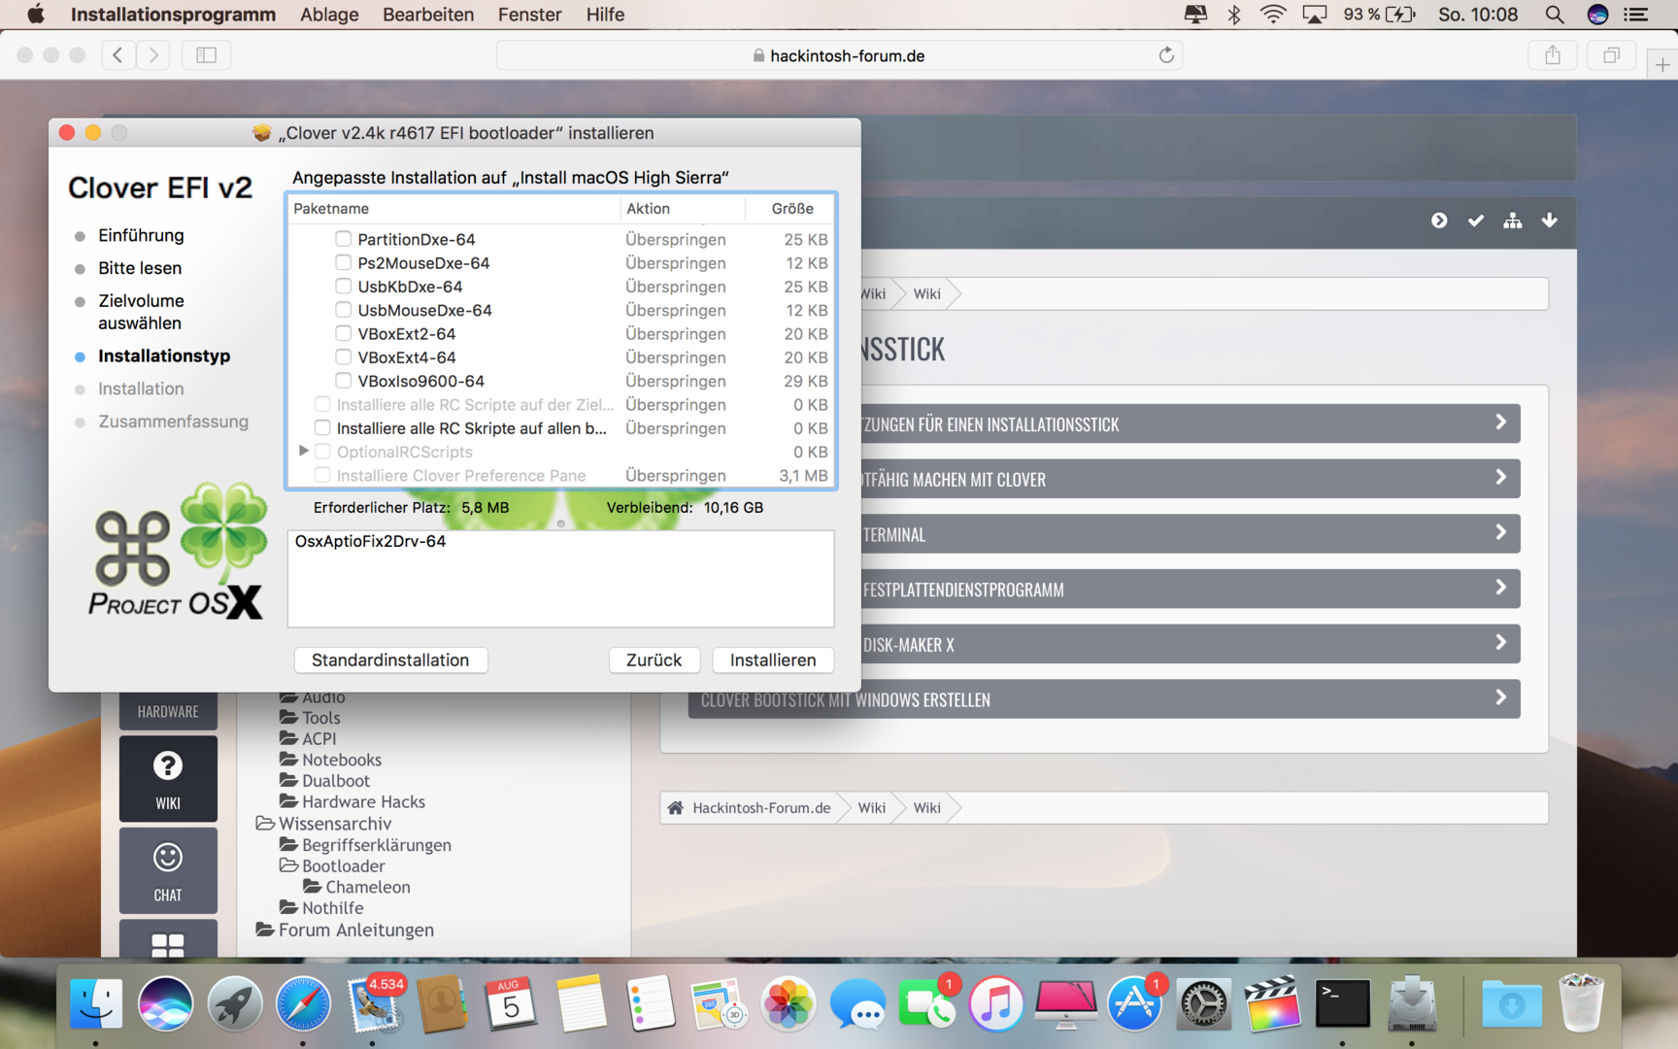
Task: Enable UsbKbDxe-64 checkbox
Action: (x=343, y=287)
